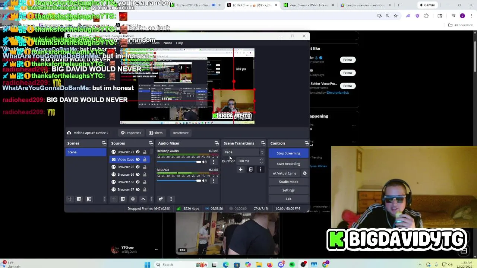Bookmark this page with star icon
The width and height of the screenshot is (477, 268).
pos(396,16)
